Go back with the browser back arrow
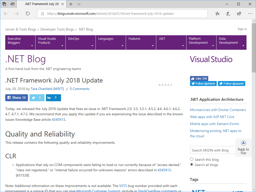Viewport: 256px width, 192px height. [x=6, y=13]
